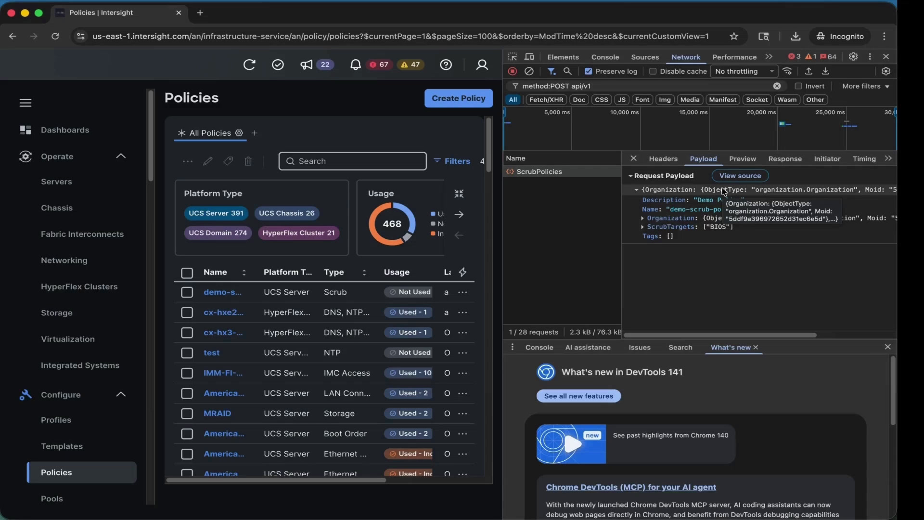Open the No throttling dropdown

pyautogui.click(x=744, y=71)
